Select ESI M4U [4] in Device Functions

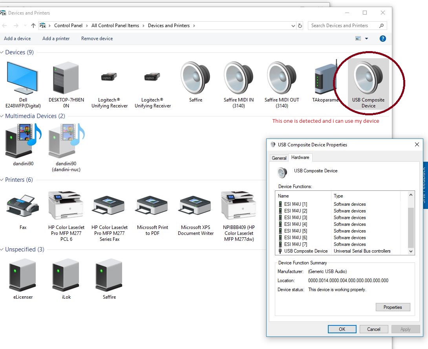(x=338, y=224)
